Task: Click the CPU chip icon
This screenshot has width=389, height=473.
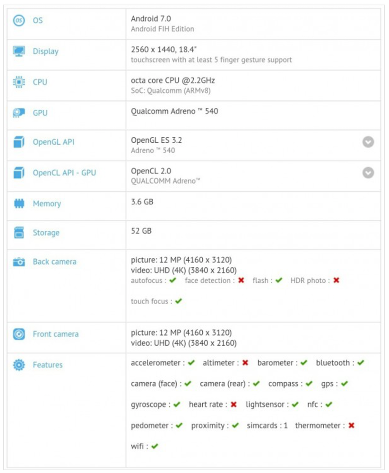Action: 19,82
